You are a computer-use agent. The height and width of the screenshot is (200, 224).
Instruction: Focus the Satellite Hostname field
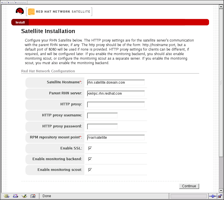(116, 82)
